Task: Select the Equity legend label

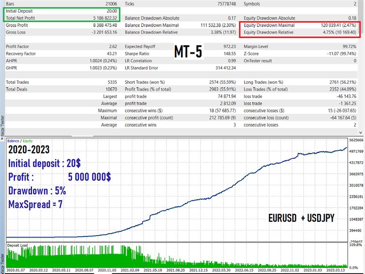Action: point(27,141)
